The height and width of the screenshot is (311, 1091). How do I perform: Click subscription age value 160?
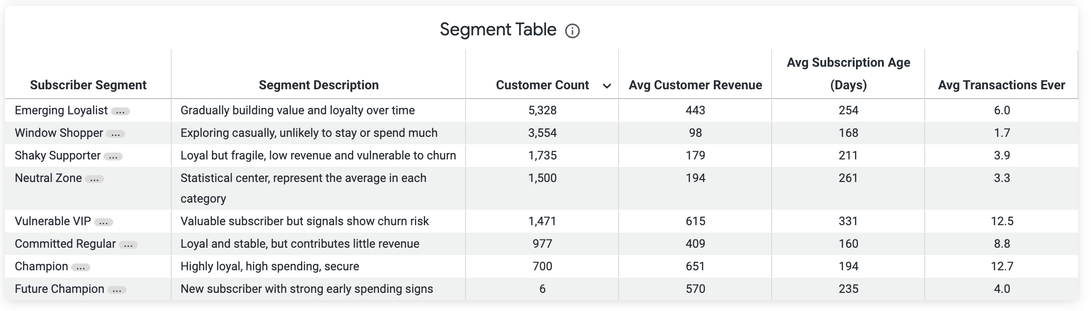(849, 244)
